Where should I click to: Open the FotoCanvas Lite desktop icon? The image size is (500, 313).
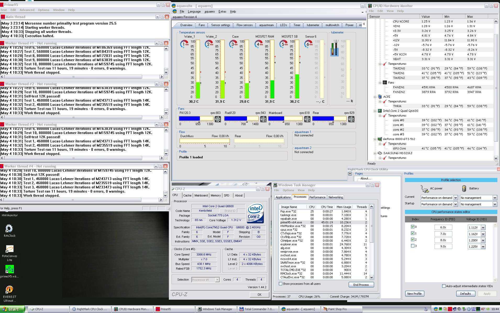[x=10, y=249]
